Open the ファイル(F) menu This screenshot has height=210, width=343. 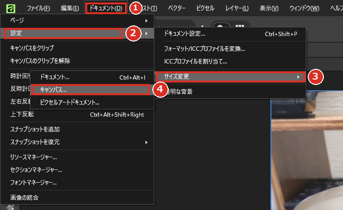tap(38, 8)
